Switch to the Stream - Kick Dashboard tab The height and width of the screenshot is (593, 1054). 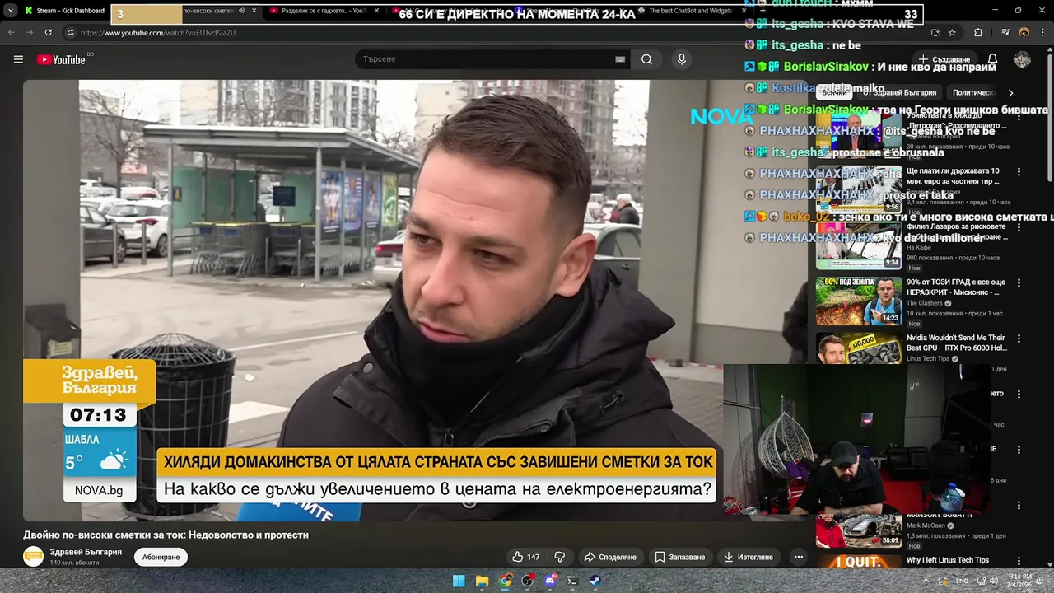click(64, 11)
